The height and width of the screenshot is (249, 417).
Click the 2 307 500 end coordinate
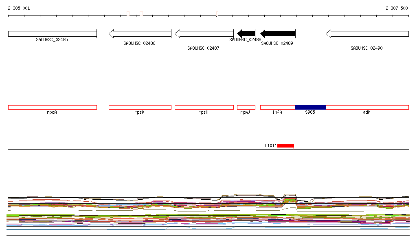(397, 8)
